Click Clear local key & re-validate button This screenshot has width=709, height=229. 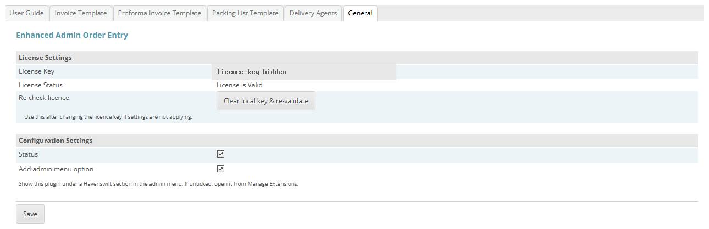tap(266, 101)
